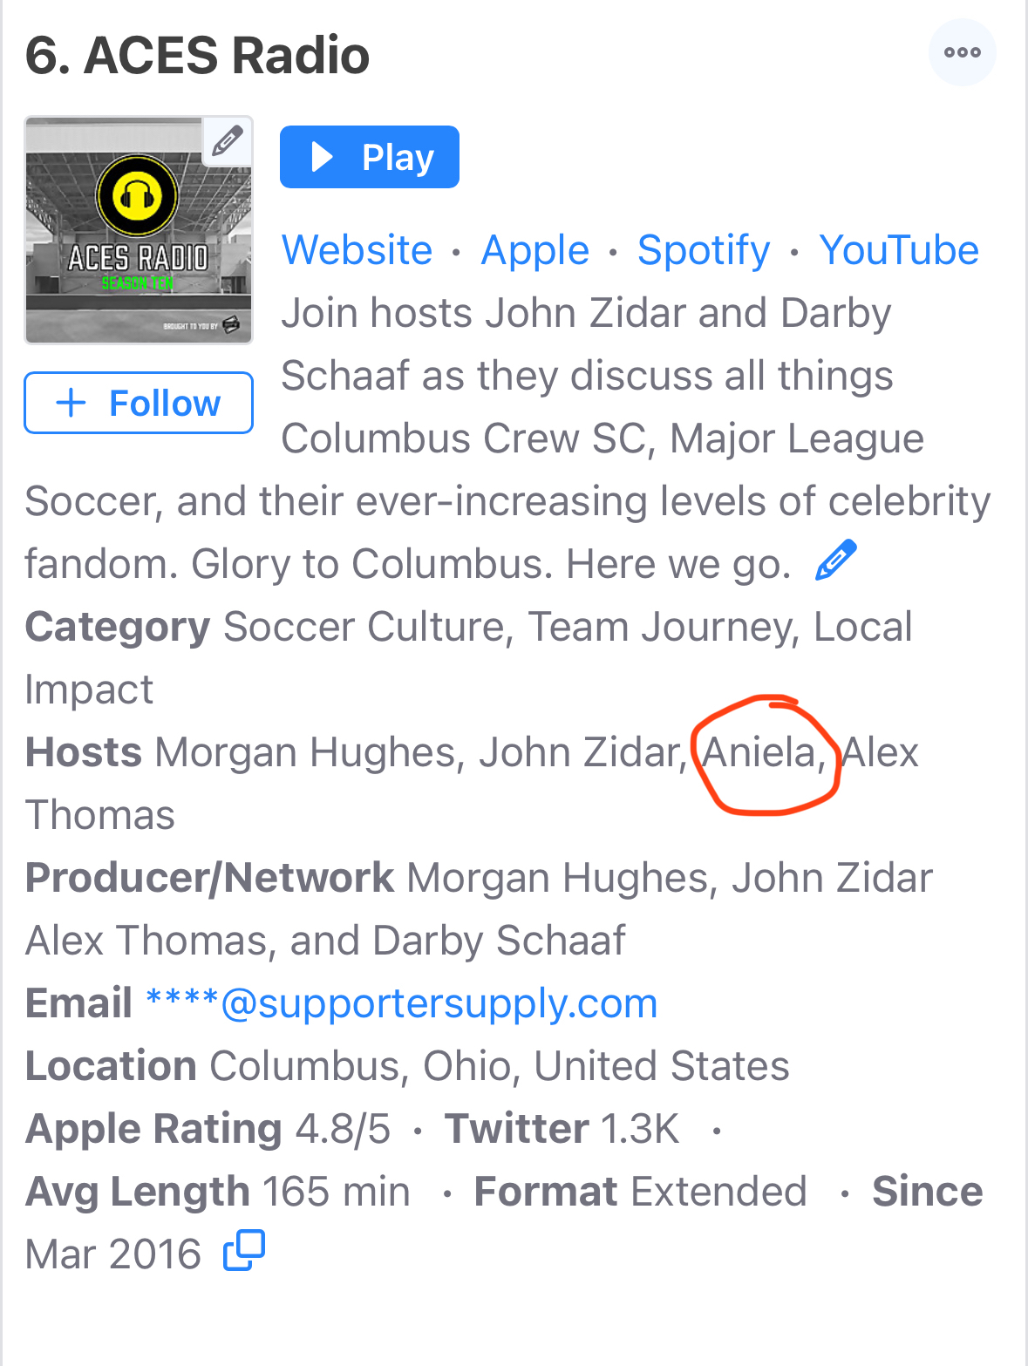Click the copy icon beside Mar 2016
The width and height of the screenshot is (1028, 1366).
[244, 1251]
